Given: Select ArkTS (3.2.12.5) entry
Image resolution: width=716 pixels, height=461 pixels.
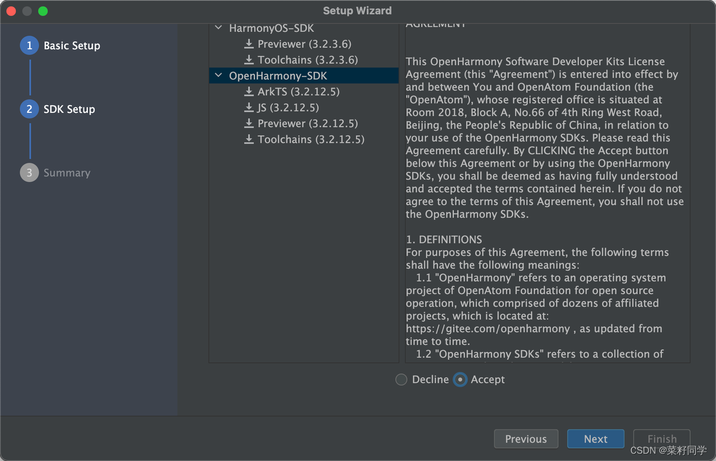Looking at the screenshot, I should pyautogui.click(x=299, y=92).
